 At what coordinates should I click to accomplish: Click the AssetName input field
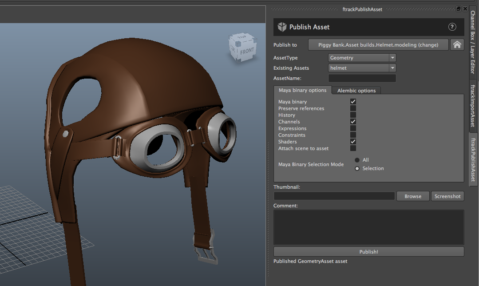point(362,78)
